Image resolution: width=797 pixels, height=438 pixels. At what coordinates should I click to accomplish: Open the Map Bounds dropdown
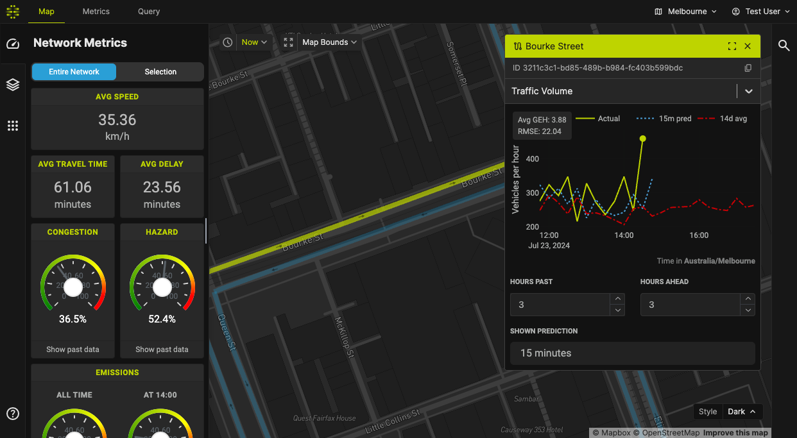coord(329,42)
